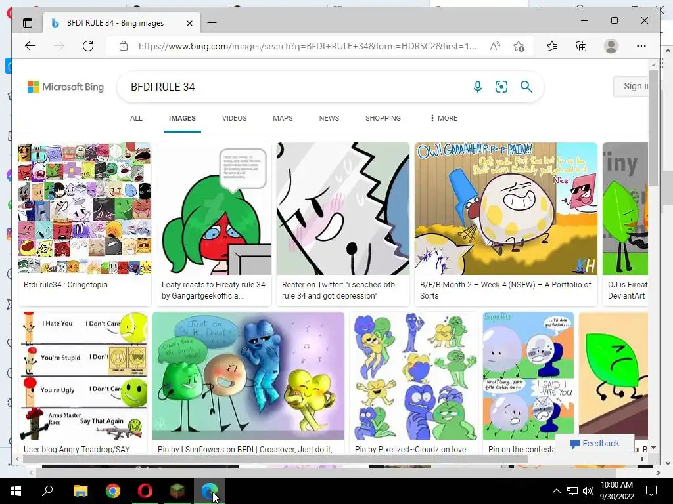
Task: Open 'Leafy reacts to Fireafy' image result
Action: coord(214,209)
